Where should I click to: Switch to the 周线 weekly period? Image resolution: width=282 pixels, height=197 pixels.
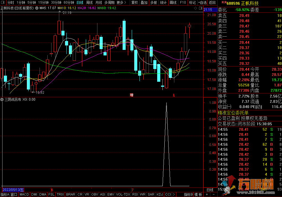pyautogui.click(x=89, y=2)
